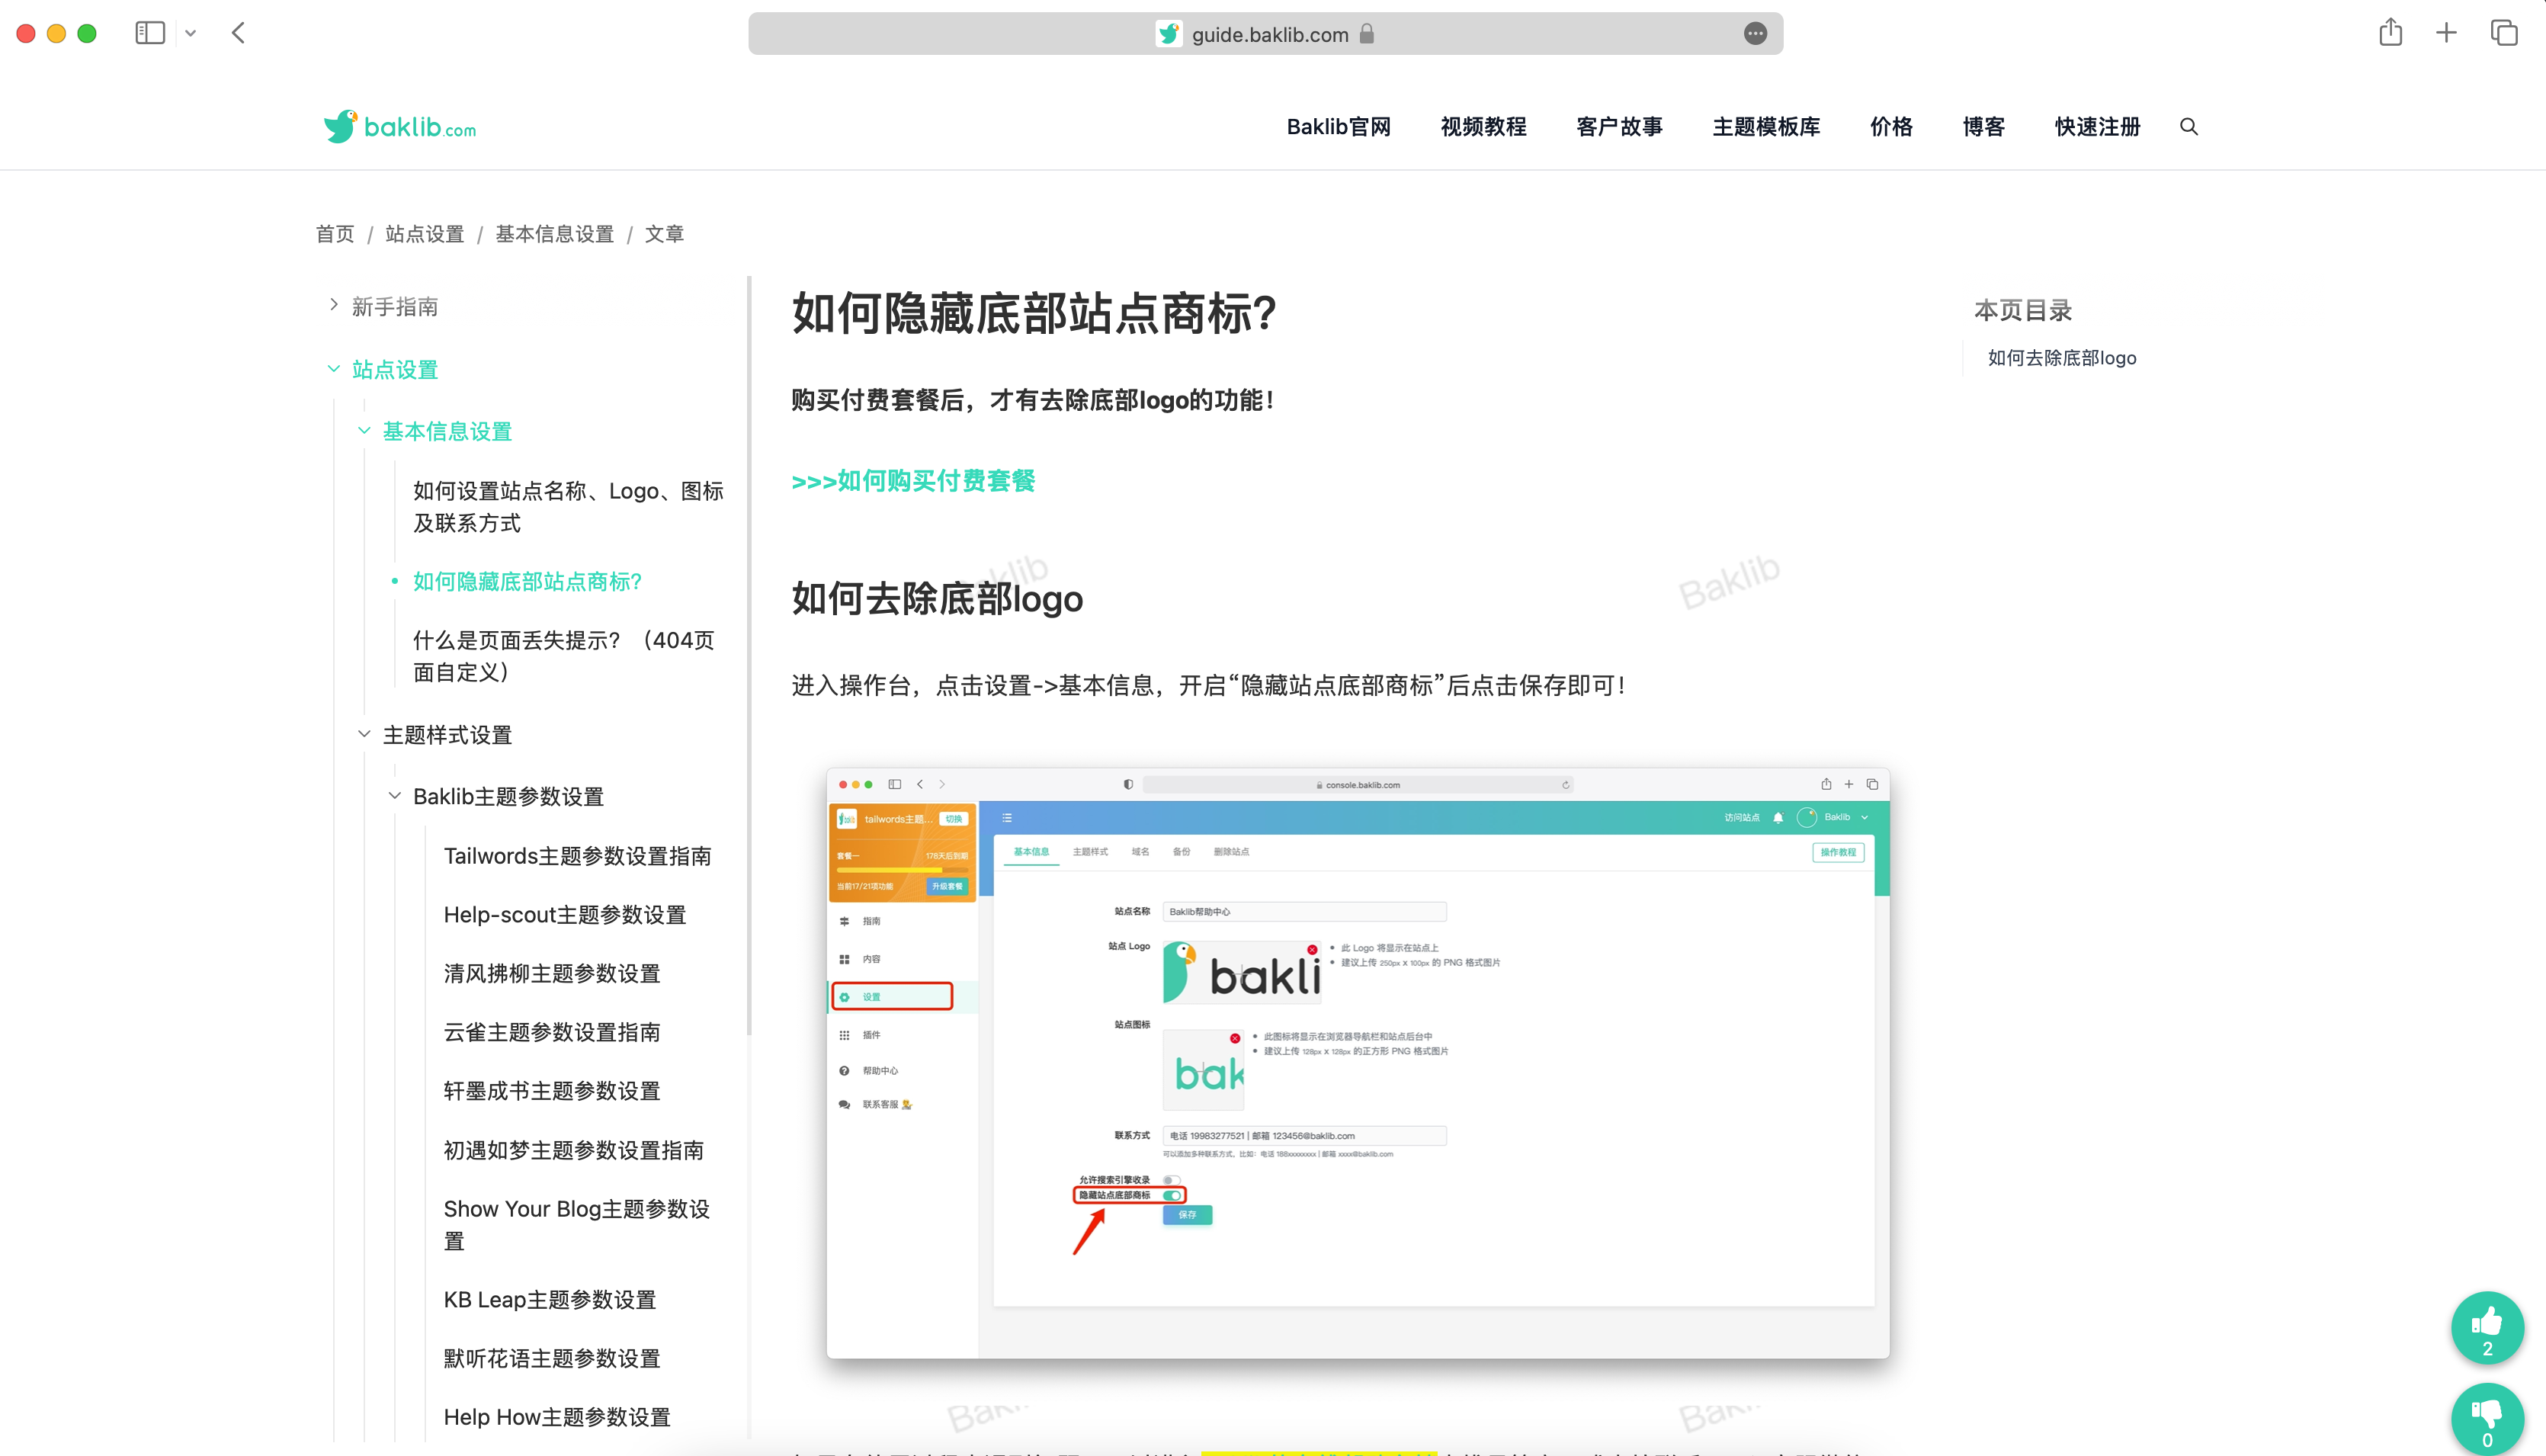
Task: Go to 站点设置 breadcrumb
Action: [x=425, y=234]
